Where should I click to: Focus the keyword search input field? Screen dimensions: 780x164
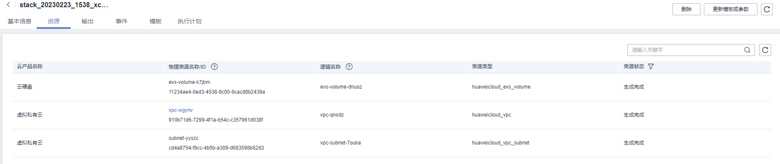point(686,50)
